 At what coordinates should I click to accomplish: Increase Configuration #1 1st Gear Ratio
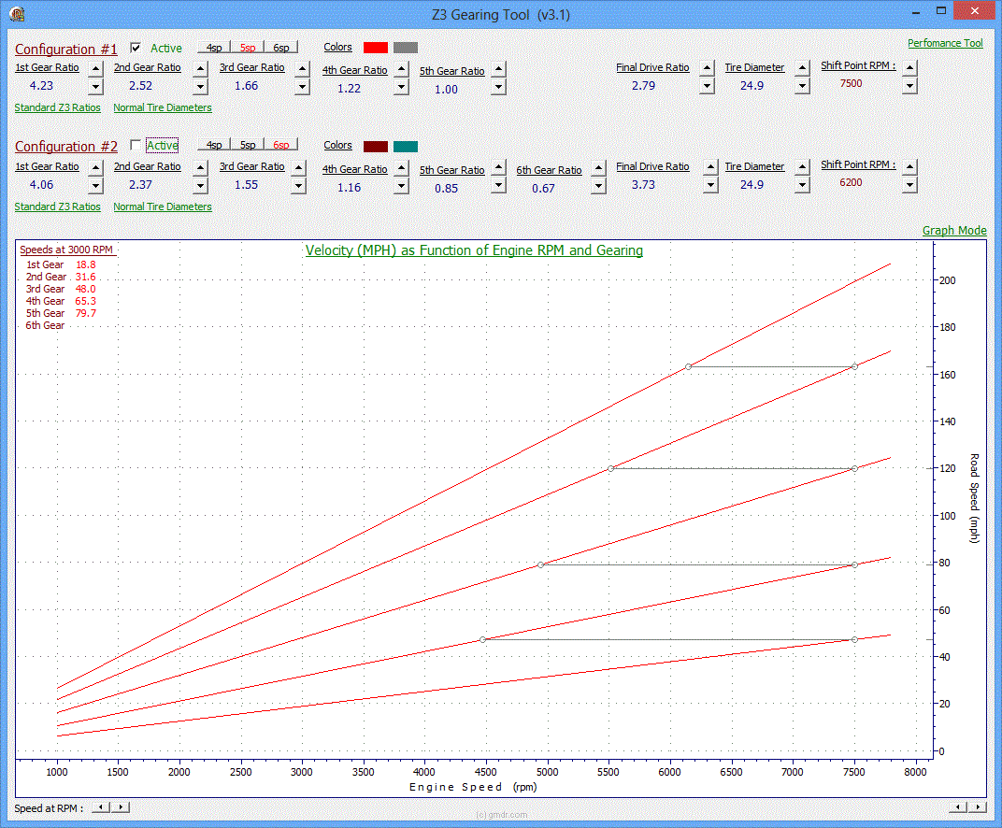95,68
